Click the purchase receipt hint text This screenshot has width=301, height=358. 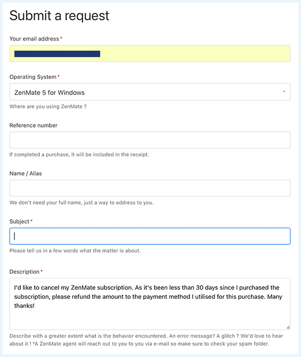point(79,155)
